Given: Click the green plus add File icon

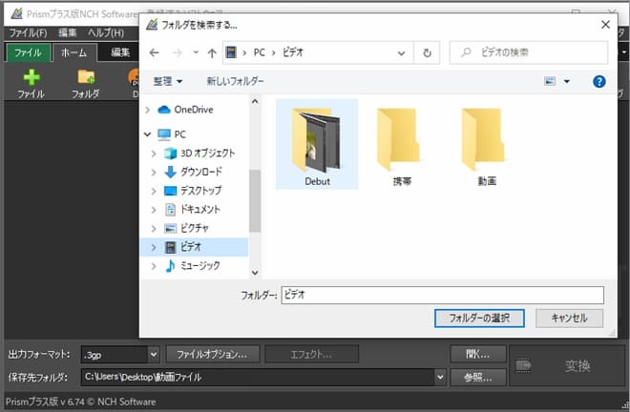Looking at the screenshot, I should (31, 77).
